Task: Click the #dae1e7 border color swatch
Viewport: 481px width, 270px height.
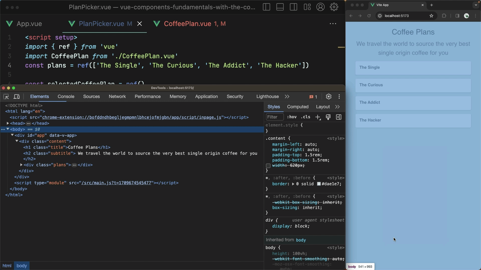Action: pos(319,184)
